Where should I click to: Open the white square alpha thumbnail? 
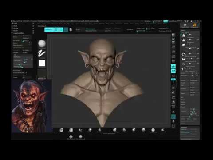point(42,63)
